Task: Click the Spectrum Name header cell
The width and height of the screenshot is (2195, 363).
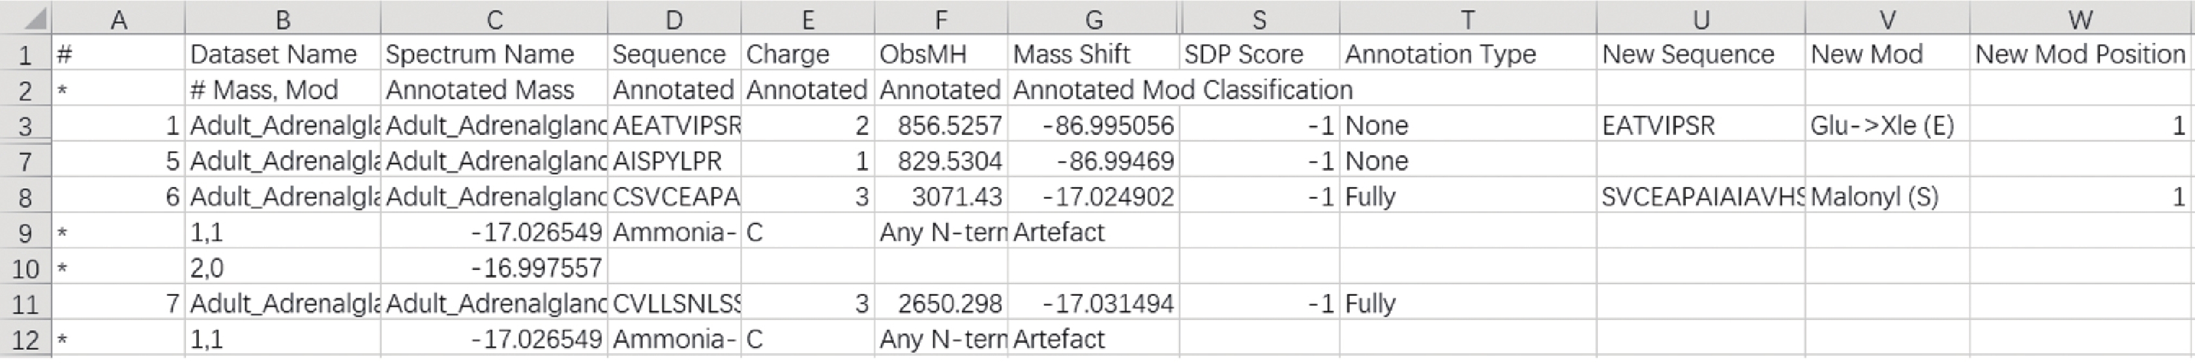Action: tap(494, 53)
